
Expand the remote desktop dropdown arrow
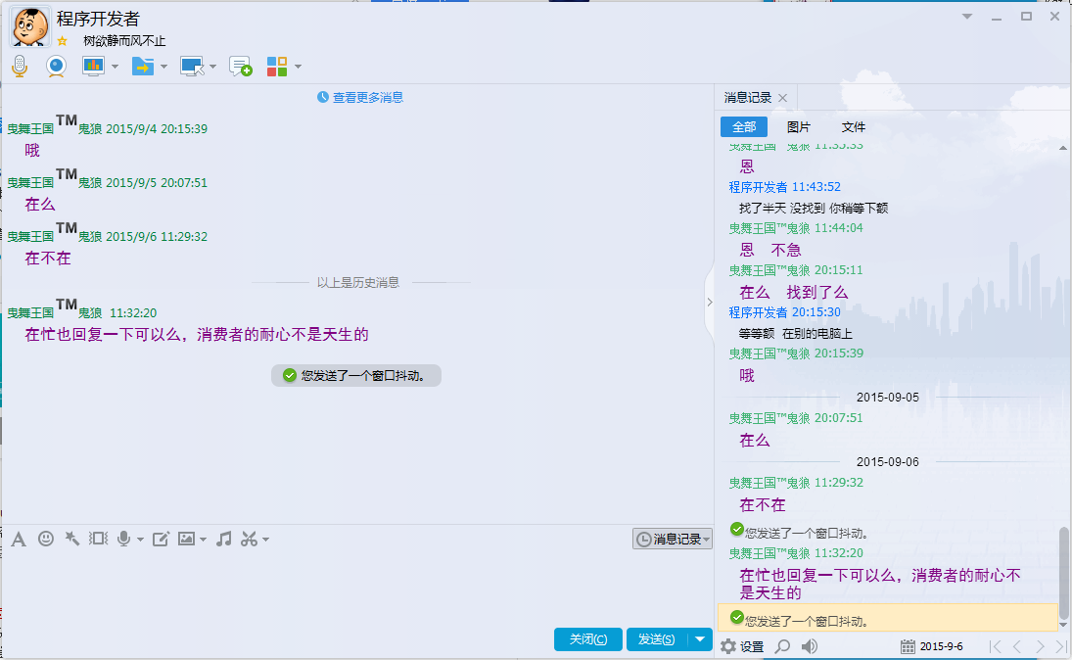212,67
